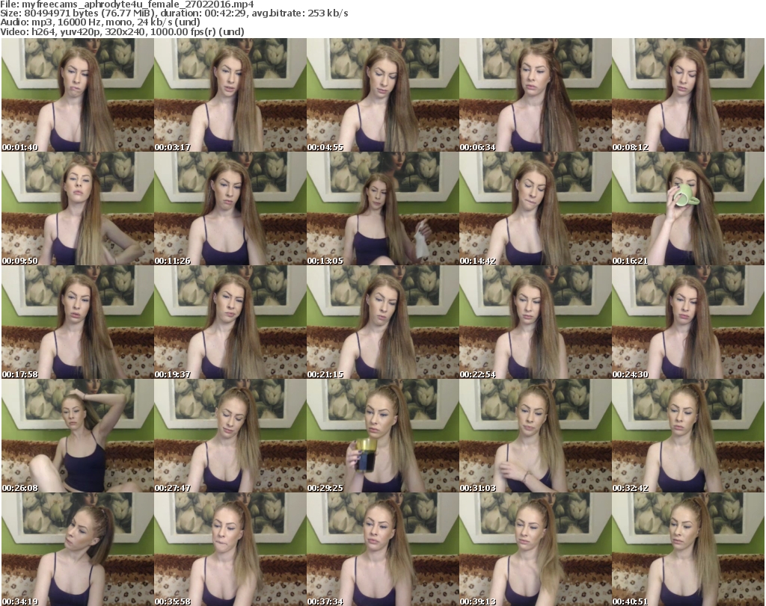Select the thumbnail at 00:13:05

click(382, 208)
